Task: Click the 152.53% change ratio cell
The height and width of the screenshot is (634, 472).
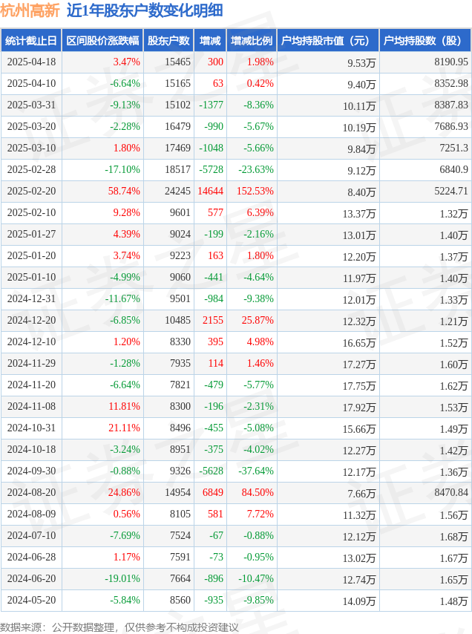Action: pyautogui.click(x=255, y=191)
